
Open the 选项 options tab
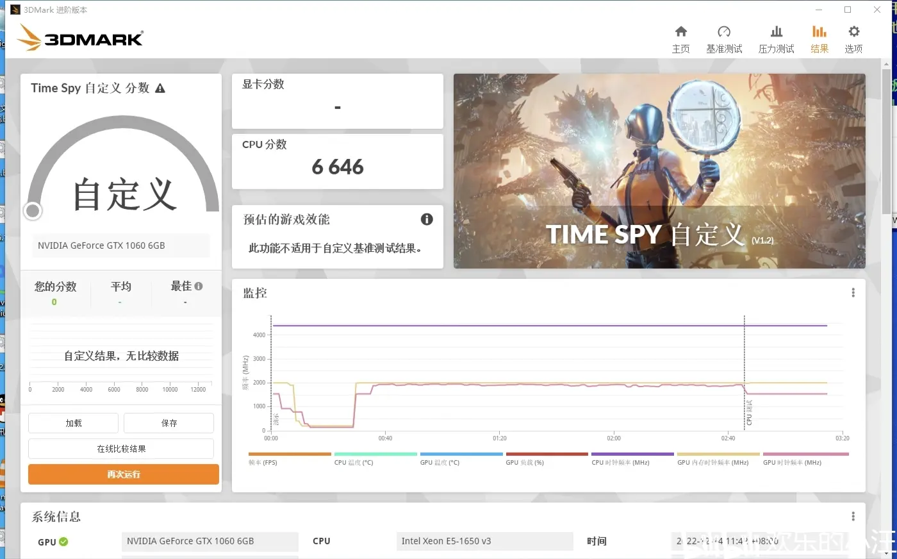[853, 39]
